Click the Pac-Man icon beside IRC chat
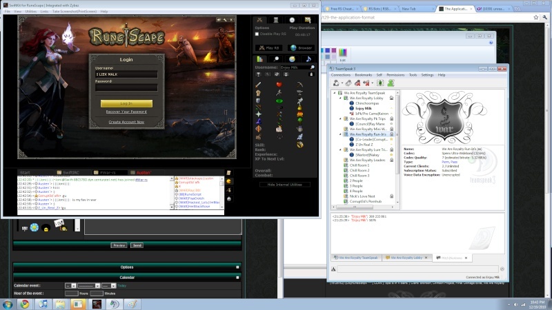Viewport: 552px width, 310px height. point(228,181)
